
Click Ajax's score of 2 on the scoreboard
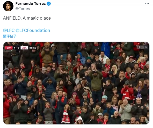coord(18,48)
